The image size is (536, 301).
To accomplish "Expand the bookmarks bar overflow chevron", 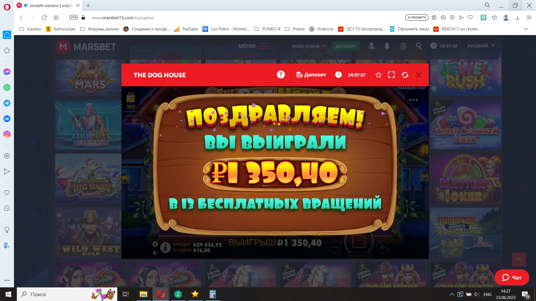I will [526, 29].
